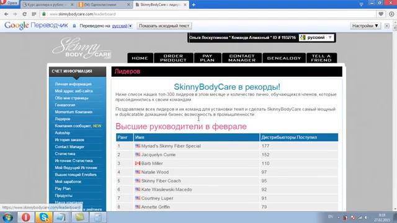
Task: Open Вышестоящий Enrollers sidebar link
Action: [76, 175]
